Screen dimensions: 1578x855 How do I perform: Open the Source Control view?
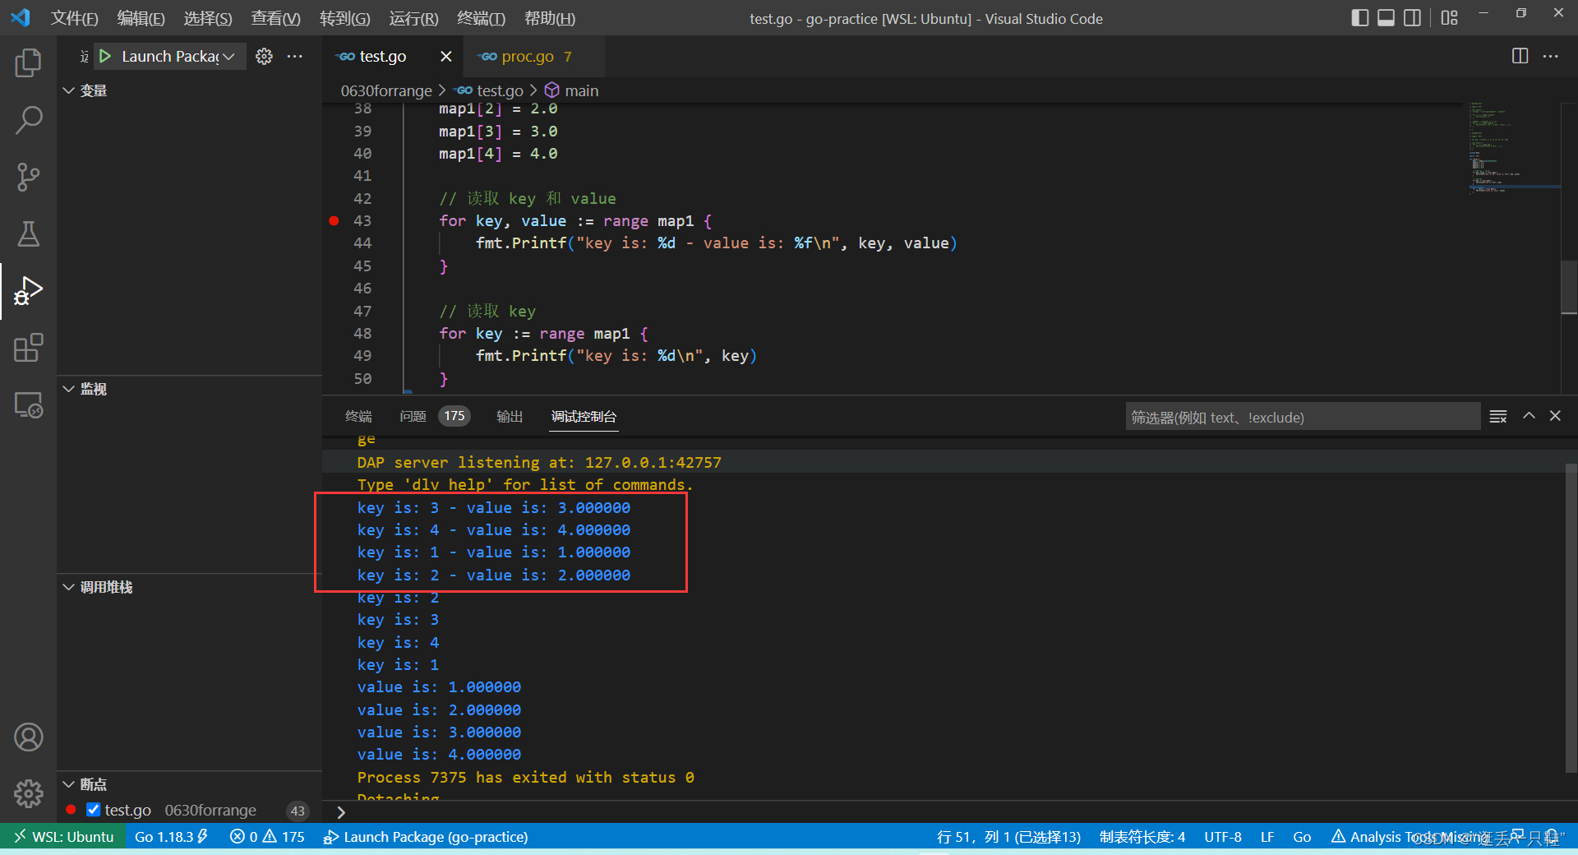(28, 177)
